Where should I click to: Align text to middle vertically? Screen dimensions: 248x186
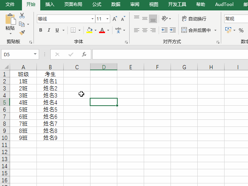click(145, 19)
